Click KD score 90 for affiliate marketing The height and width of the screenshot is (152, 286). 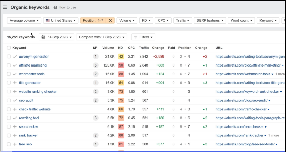point(121,65)
